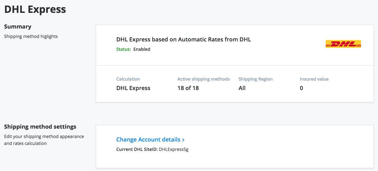The height and width of the screenshot is (171, 378).
Task: Click the Insured value label
Action: pos(314,79)
